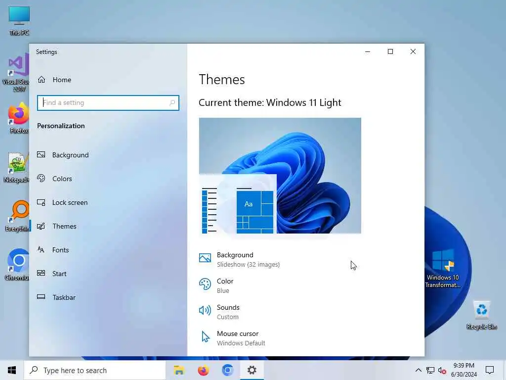Open the clock showing 9:39 PM
Screen dimensions: 506x380
(x=464, y=370)
